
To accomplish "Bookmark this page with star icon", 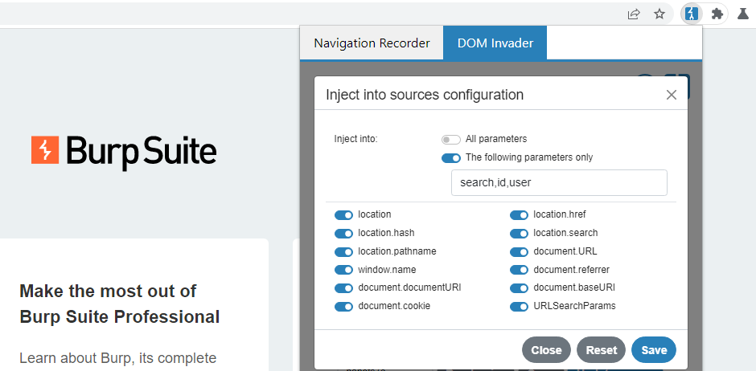I will coord(659,14).
